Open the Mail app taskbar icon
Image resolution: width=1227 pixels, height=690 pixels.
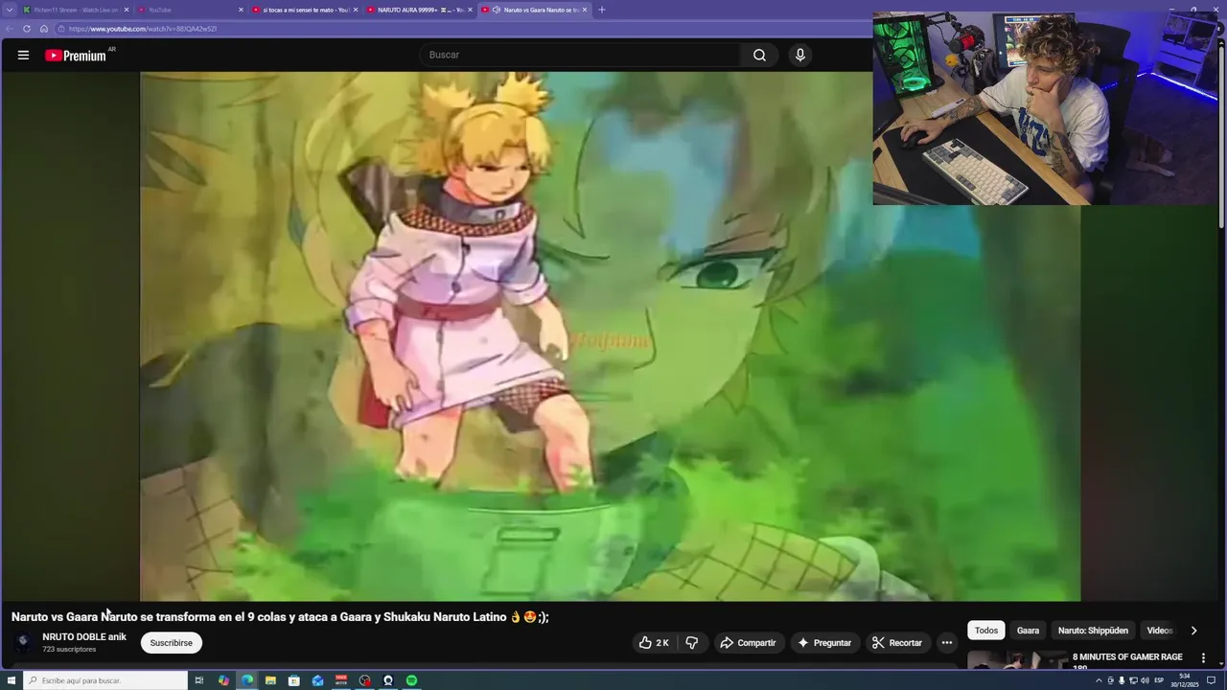tap(317, 680)
